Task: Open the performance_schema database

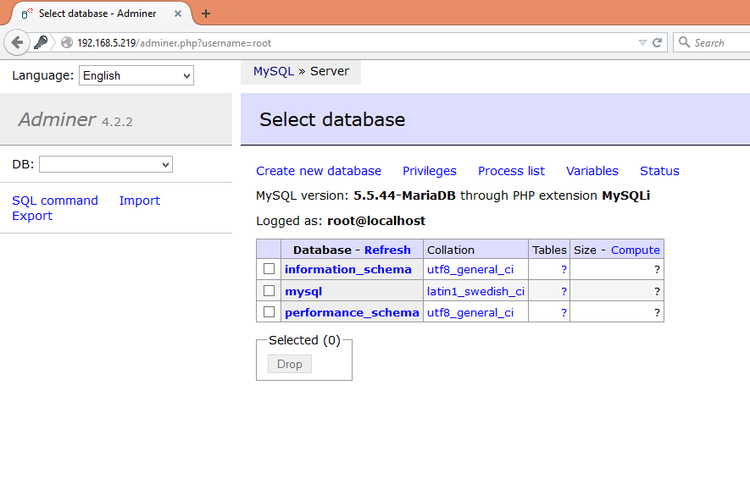Action: [352, 312]
